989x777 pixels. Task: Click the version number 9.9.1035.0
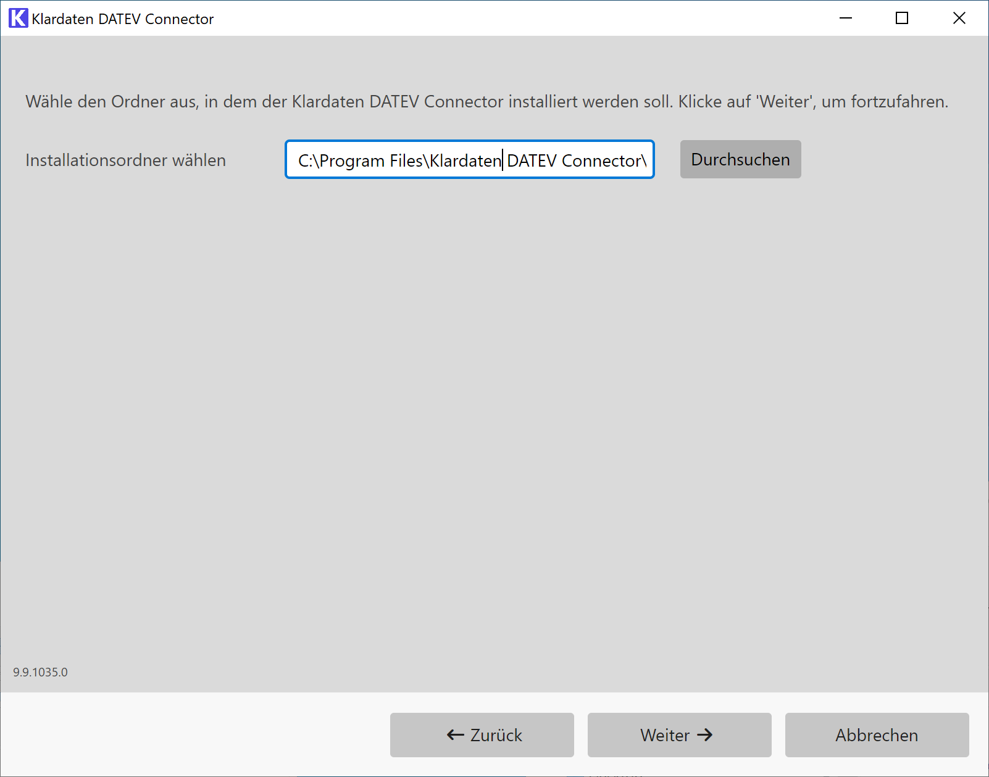[41, 673]
